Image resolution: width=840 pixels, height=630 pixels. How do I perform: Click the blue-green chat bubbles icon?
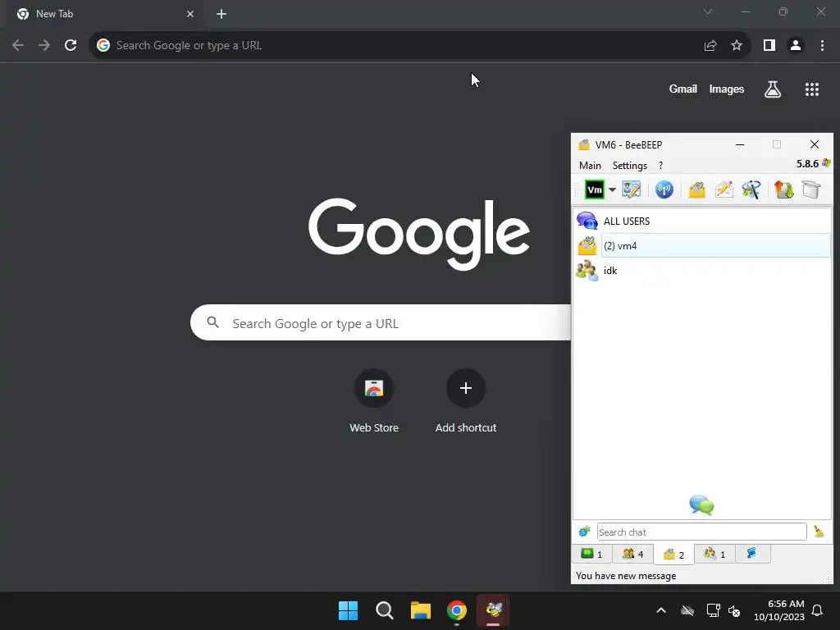(701, 504)
